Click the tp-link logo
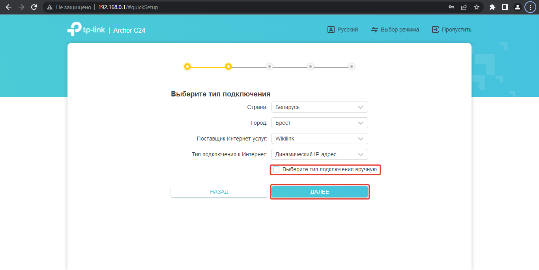The height and width of the screenshot is (270, 539). 86,30
